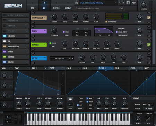Click the PORTA knob
The width and height of the screenshot is (156, 126).
coord(138,119)
